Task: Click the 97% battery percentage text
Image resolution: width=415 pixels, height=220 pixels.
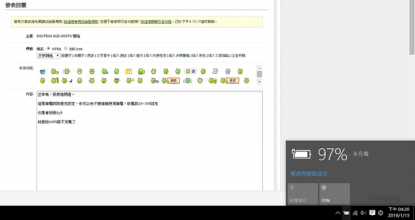Action: [333, 155]
